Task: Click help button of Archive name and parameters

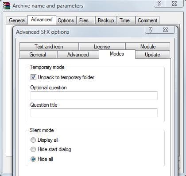Action: (159, 4)
